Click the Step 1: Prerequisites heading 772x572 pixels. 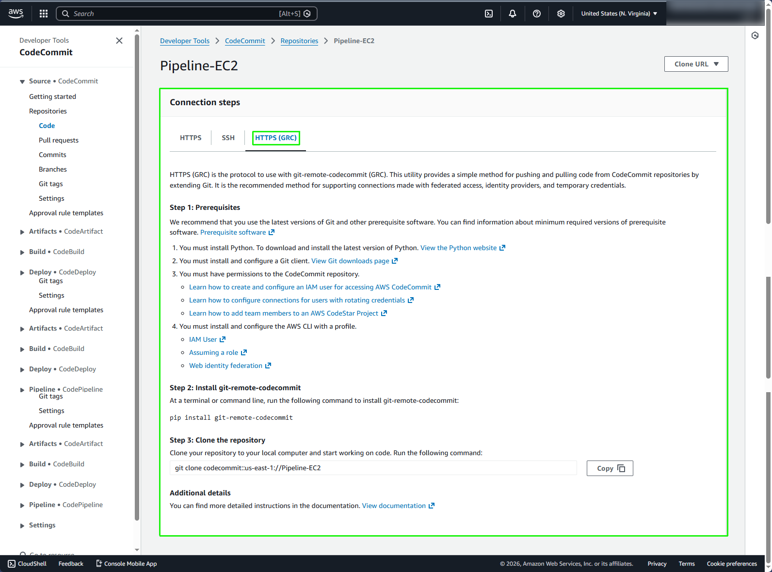click(x=205, y=207)
